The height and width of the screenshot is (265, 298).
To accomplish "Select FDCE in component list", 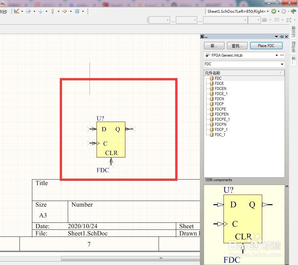I will 219,84.
